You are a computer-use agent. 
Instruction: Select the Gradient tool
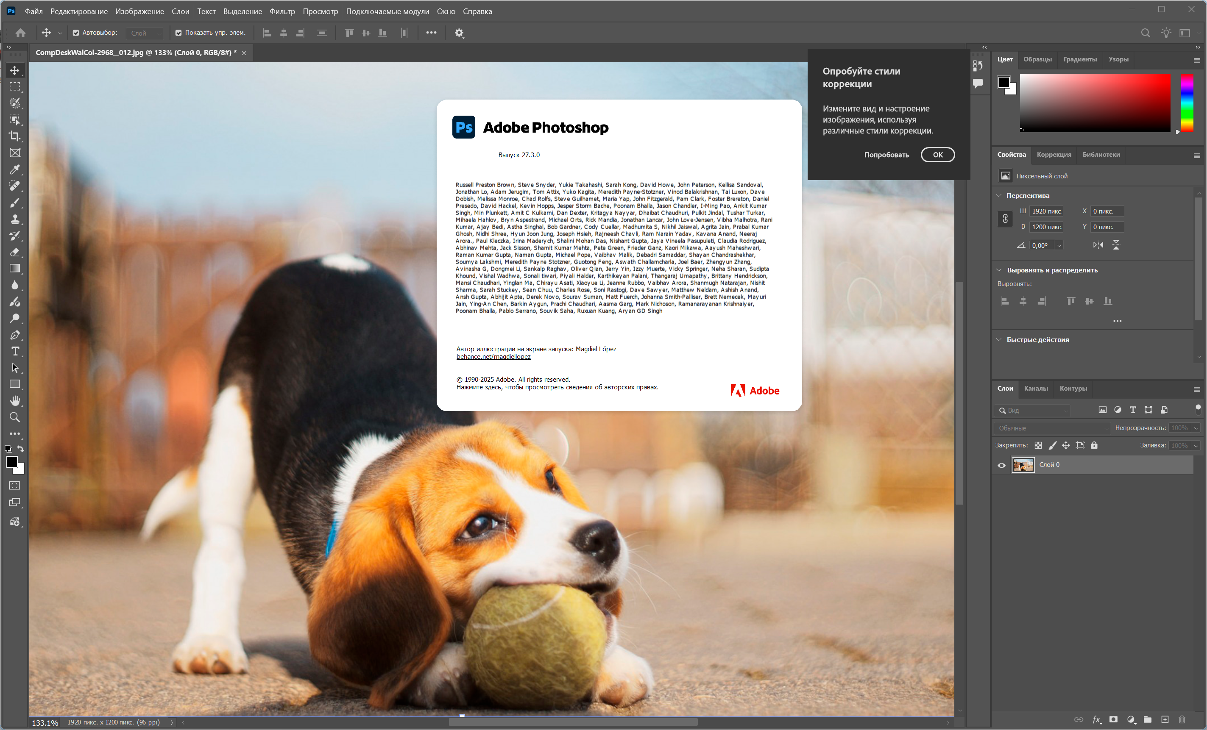pos(15,268)
